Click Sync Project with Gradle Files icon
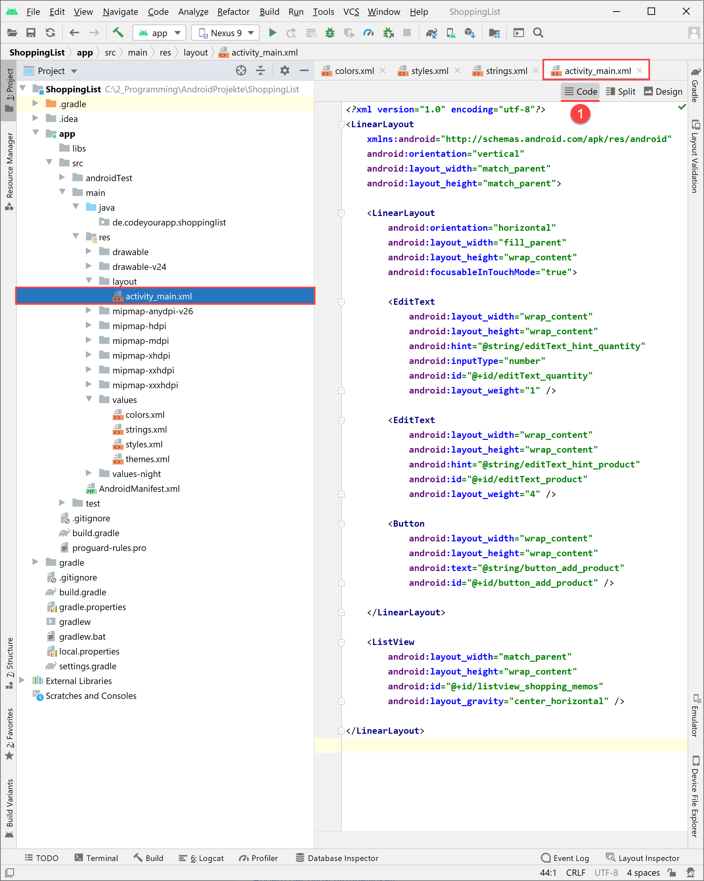Image resolution: width=704 pixels, height=881 pixels. tap(431, 33)
